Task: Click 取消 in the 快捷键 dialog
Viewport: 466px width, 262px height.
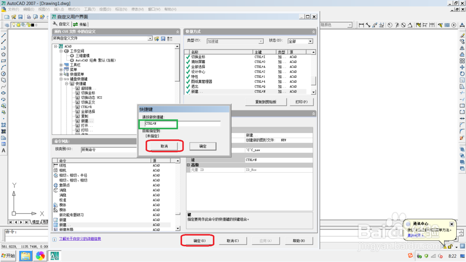Action: 164,146
